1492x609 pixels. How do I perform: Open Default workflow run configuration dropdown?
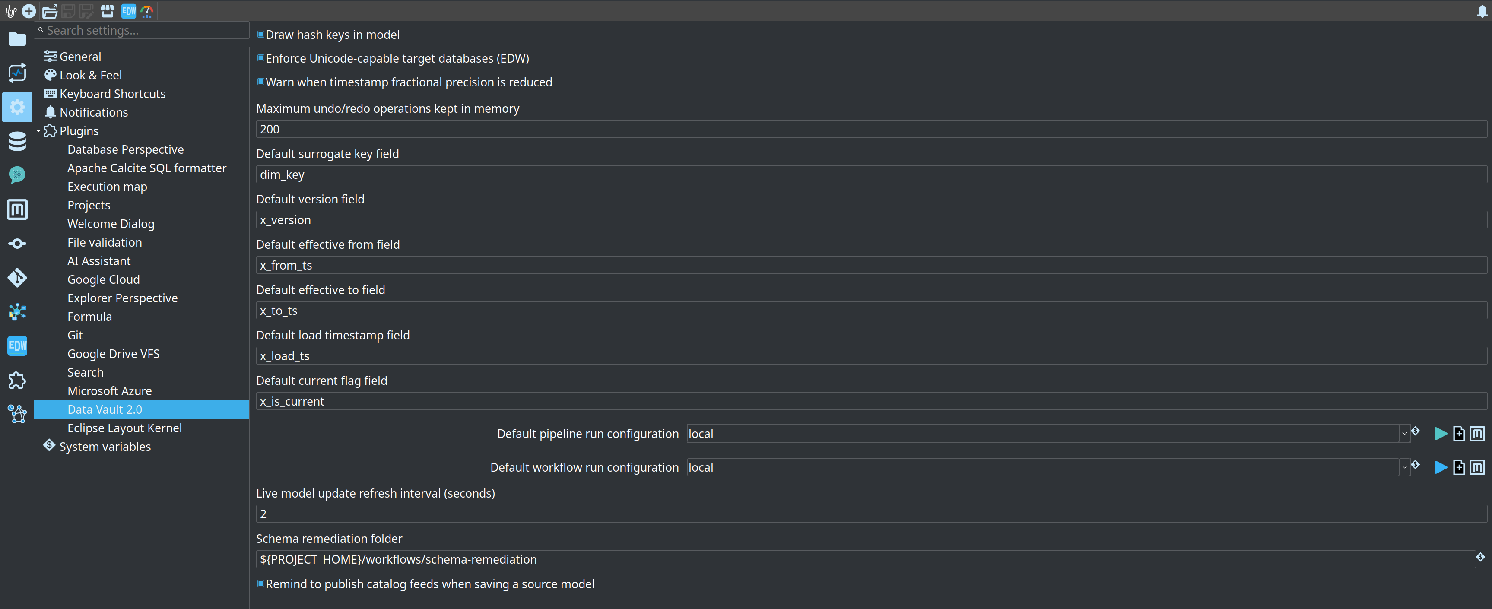point(1404,467)
